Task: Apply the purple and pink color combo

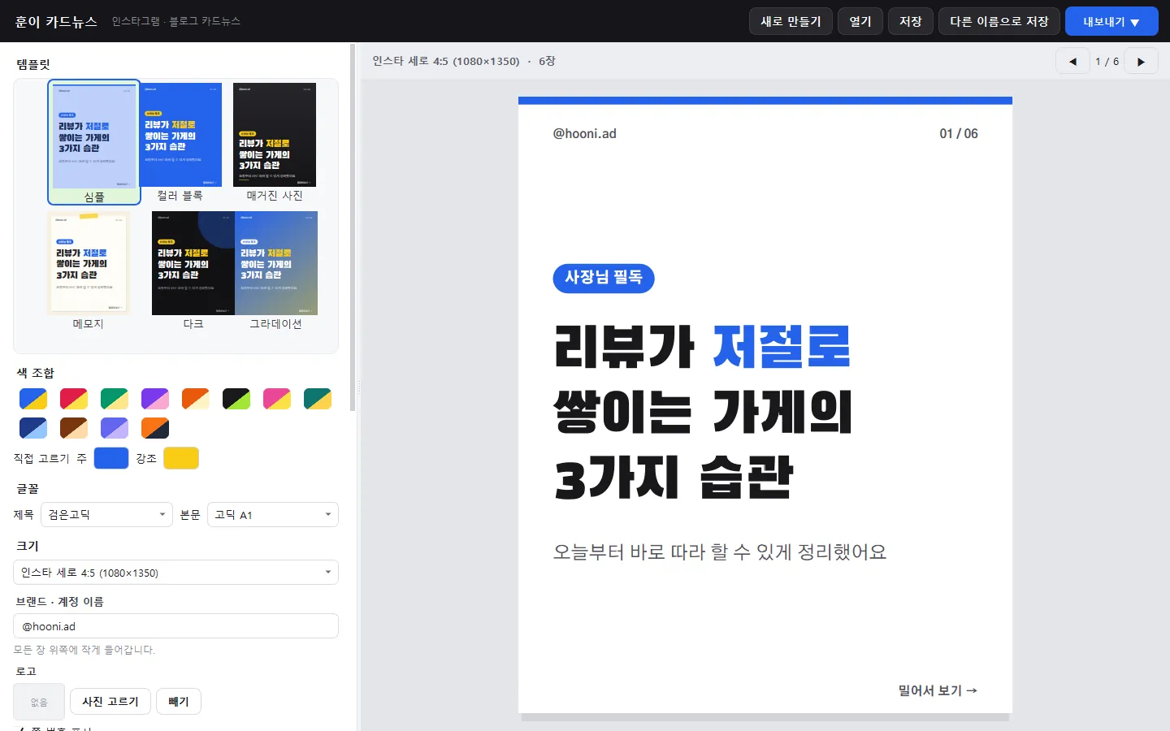Action: point(155,399)
